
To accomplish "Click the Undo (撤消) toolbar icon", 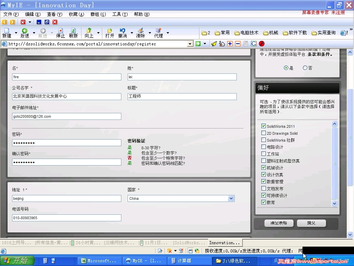I will coord(122,33).
